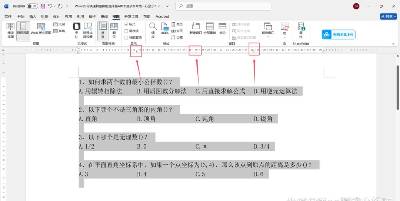Toggle the AutoSave (自动保存) switch
The height and width of the screenshot is (201, 400).
coord(32,6)
